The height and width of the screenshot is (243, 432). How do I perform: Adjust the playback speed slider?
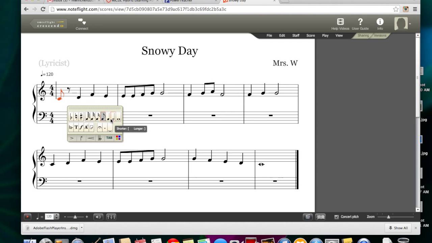75,217
